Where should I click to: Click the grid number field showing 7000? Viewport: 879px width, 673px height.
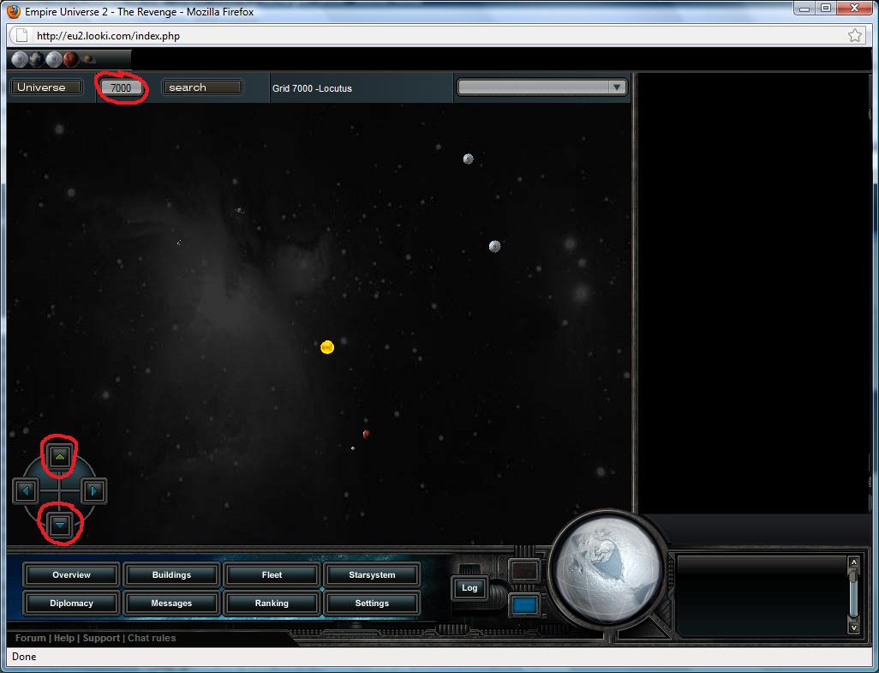pos(121,88)
